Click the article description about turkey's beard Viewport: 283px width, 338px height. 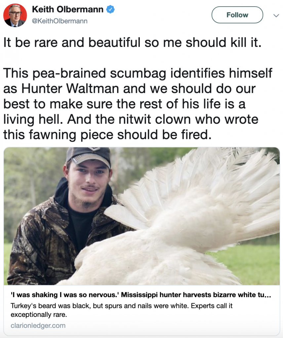tap(122, 310)
